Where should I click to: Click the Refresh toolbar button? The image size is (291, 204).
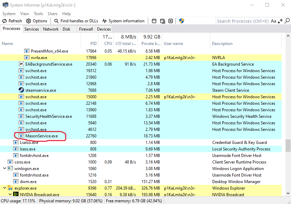(x=12, y=21)
